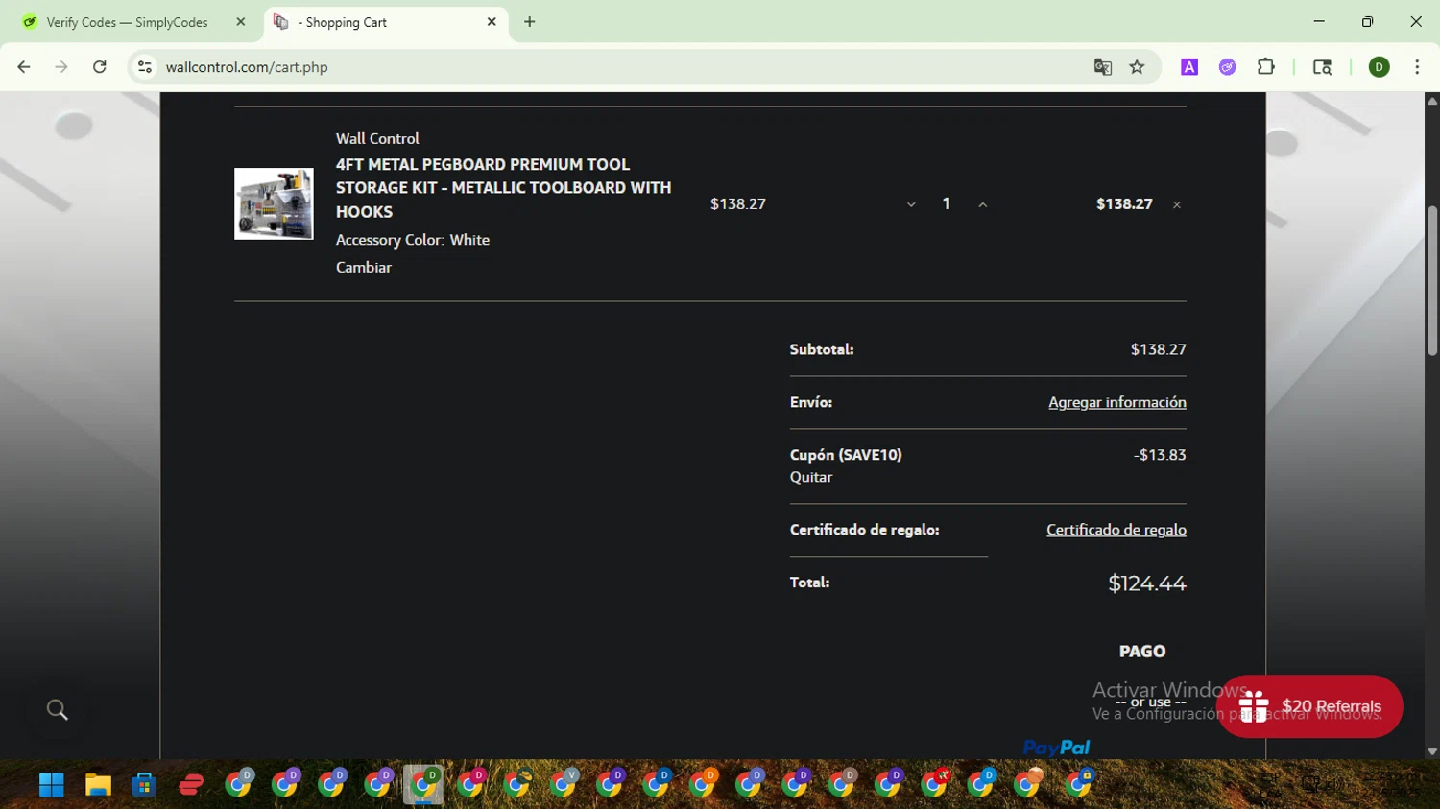This screenshot has height=809, width=1440.
Task: Remove the SAVE10 coupon via Quitar
Action: click(x=811, y=477)
